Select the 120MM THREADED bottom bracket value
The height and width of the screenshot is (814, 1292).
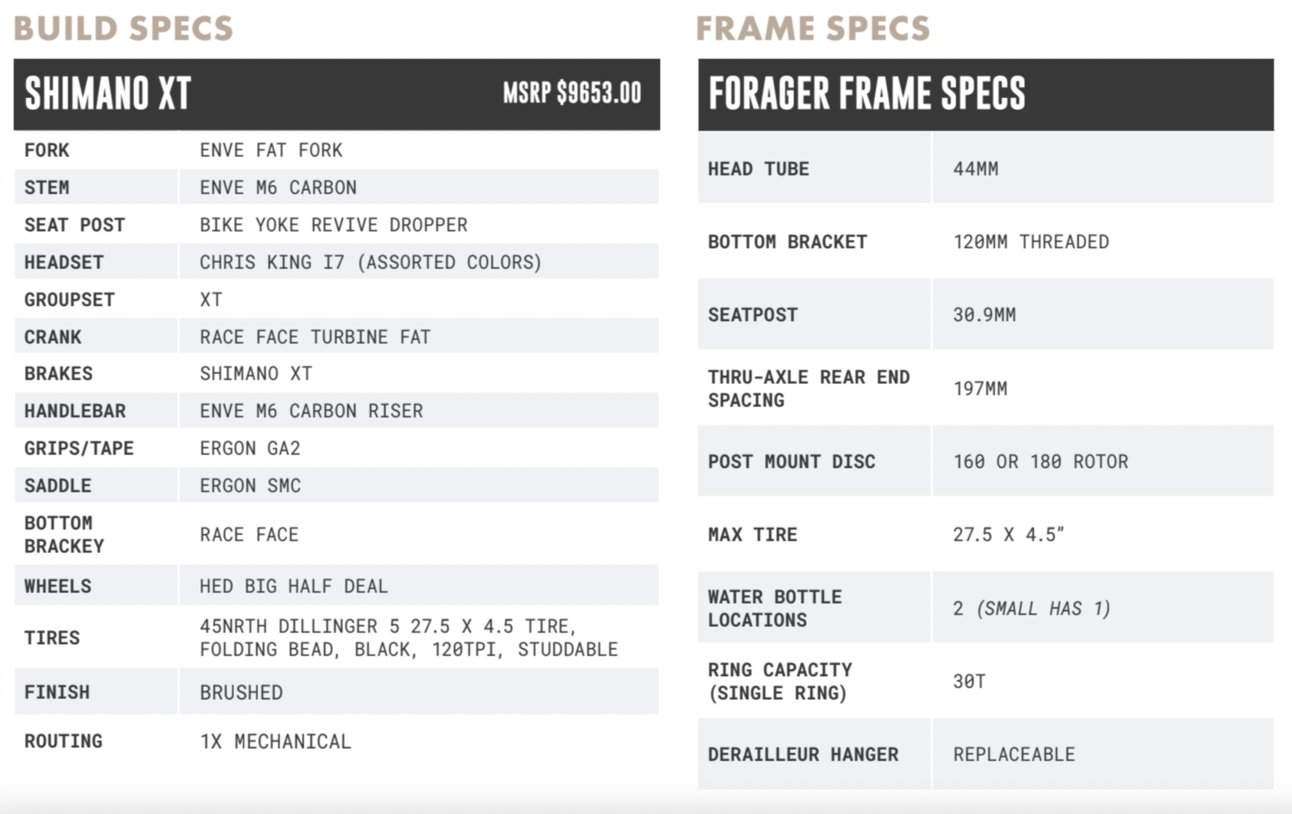coord(1031,242)
